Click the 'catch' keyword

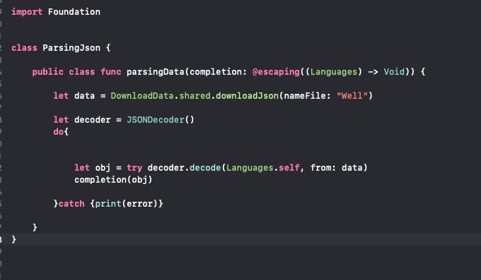coord(71,204)
